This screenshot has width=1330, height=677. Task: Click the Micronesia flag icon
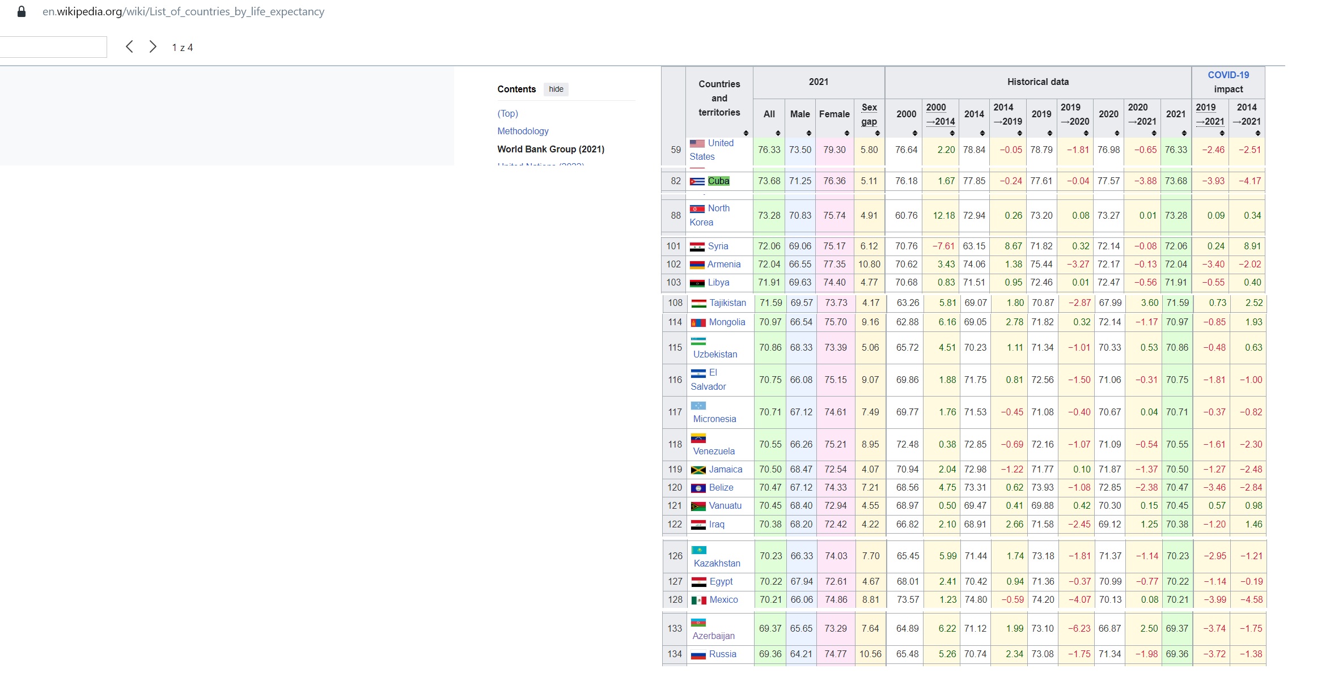tap(698, 406)
